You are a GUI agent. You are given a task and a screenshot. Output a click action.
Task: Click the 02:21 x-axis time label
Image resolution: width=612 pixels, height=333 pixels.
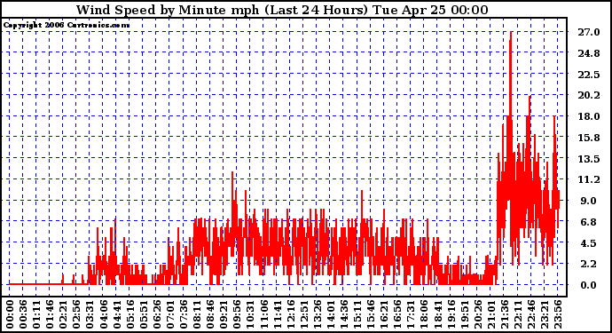(63, 314)
